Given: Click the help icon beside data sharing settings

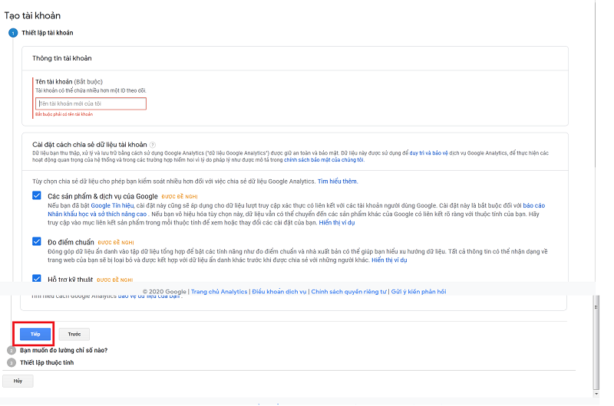Looking at the screenshot, I should (x=153, y=145).
